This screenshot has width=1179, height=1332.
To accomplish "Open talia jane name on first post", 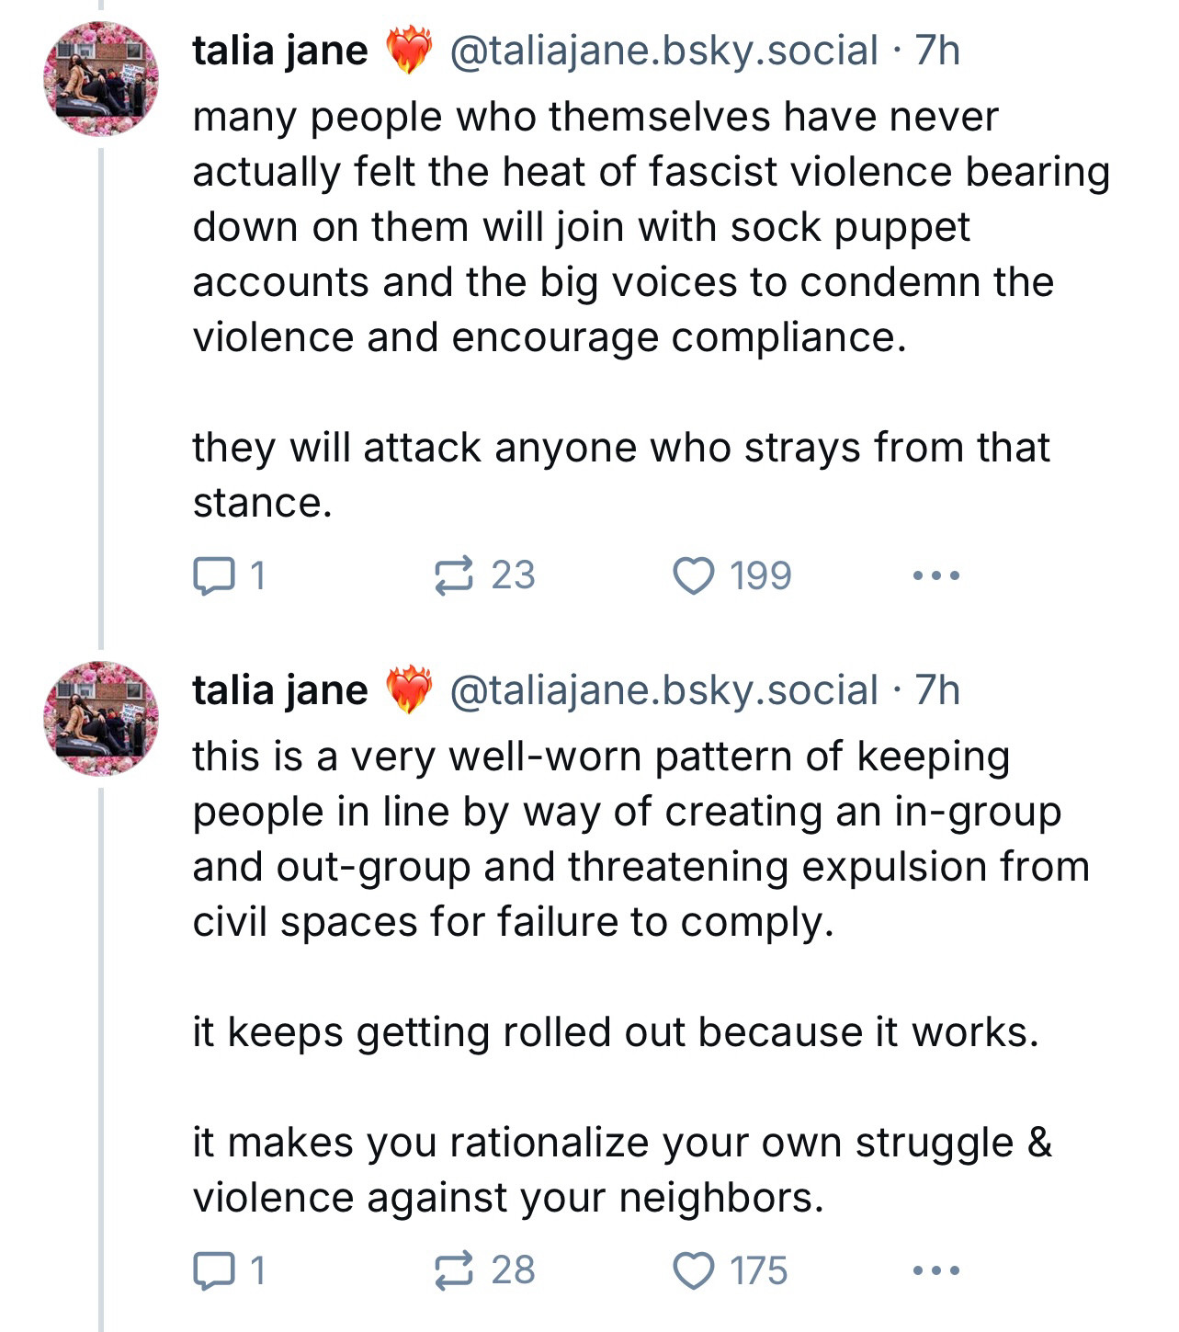I will pyautogui.click(x=280, y=50).
